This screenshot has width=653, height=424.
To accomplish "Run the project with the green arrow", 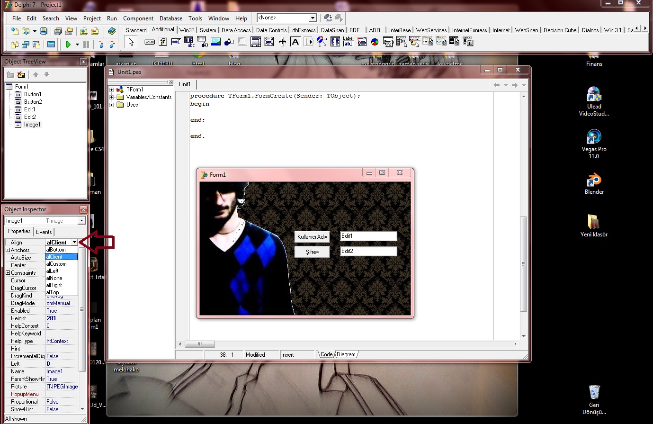I will [x=68, y=45].
